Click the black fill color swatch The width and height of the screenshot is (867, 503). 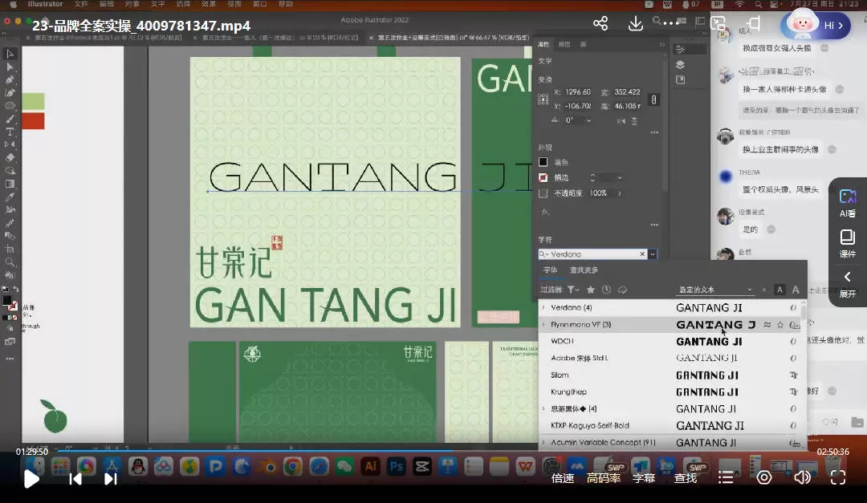point(543,162)
